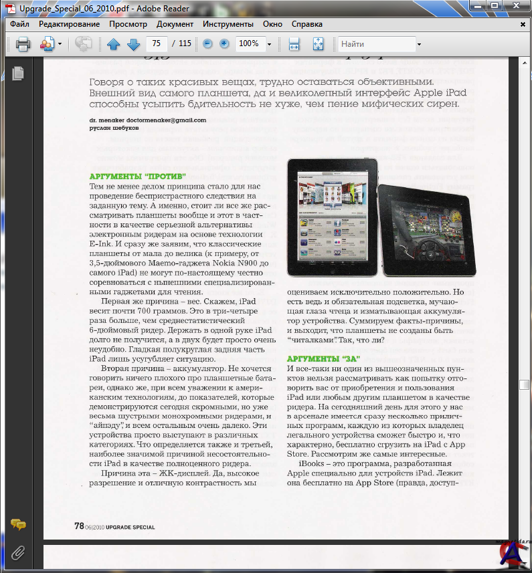This screenshot has width=532, height=573.
Task: Go to next page with down arrow
Action: [133, 44]
